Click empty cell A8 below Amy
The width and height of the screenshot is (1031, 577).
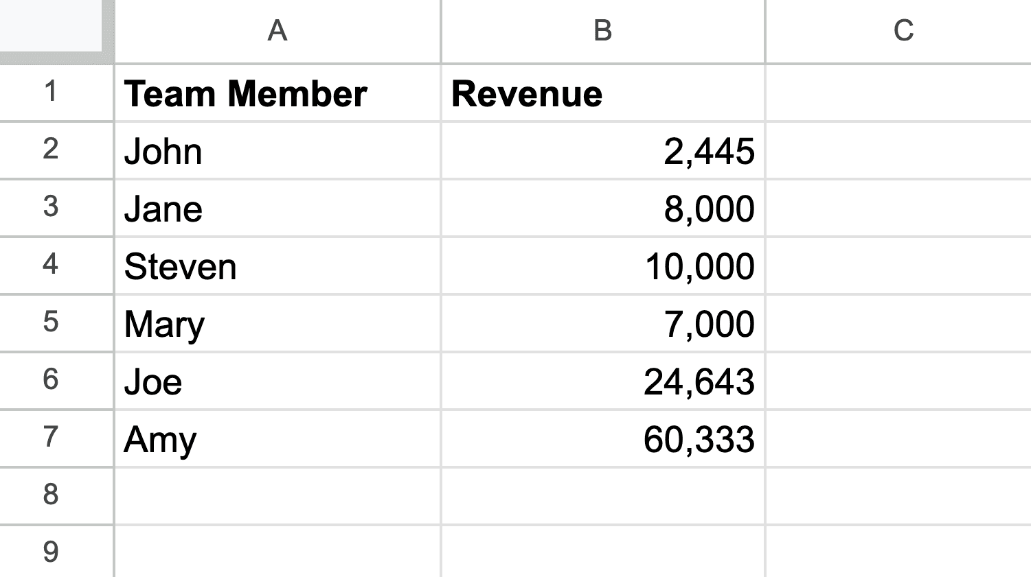(x=277, y=496)
